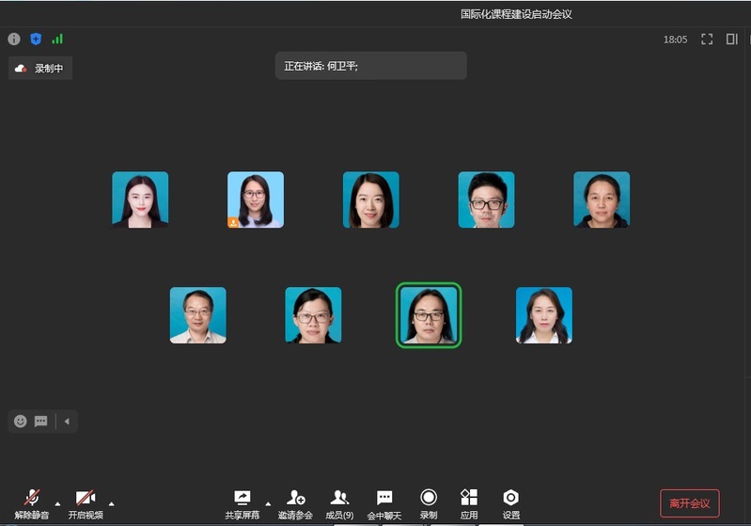Open 设置 settings
Viewport: 751px width, 526px height.
click(x=511, y=504)
